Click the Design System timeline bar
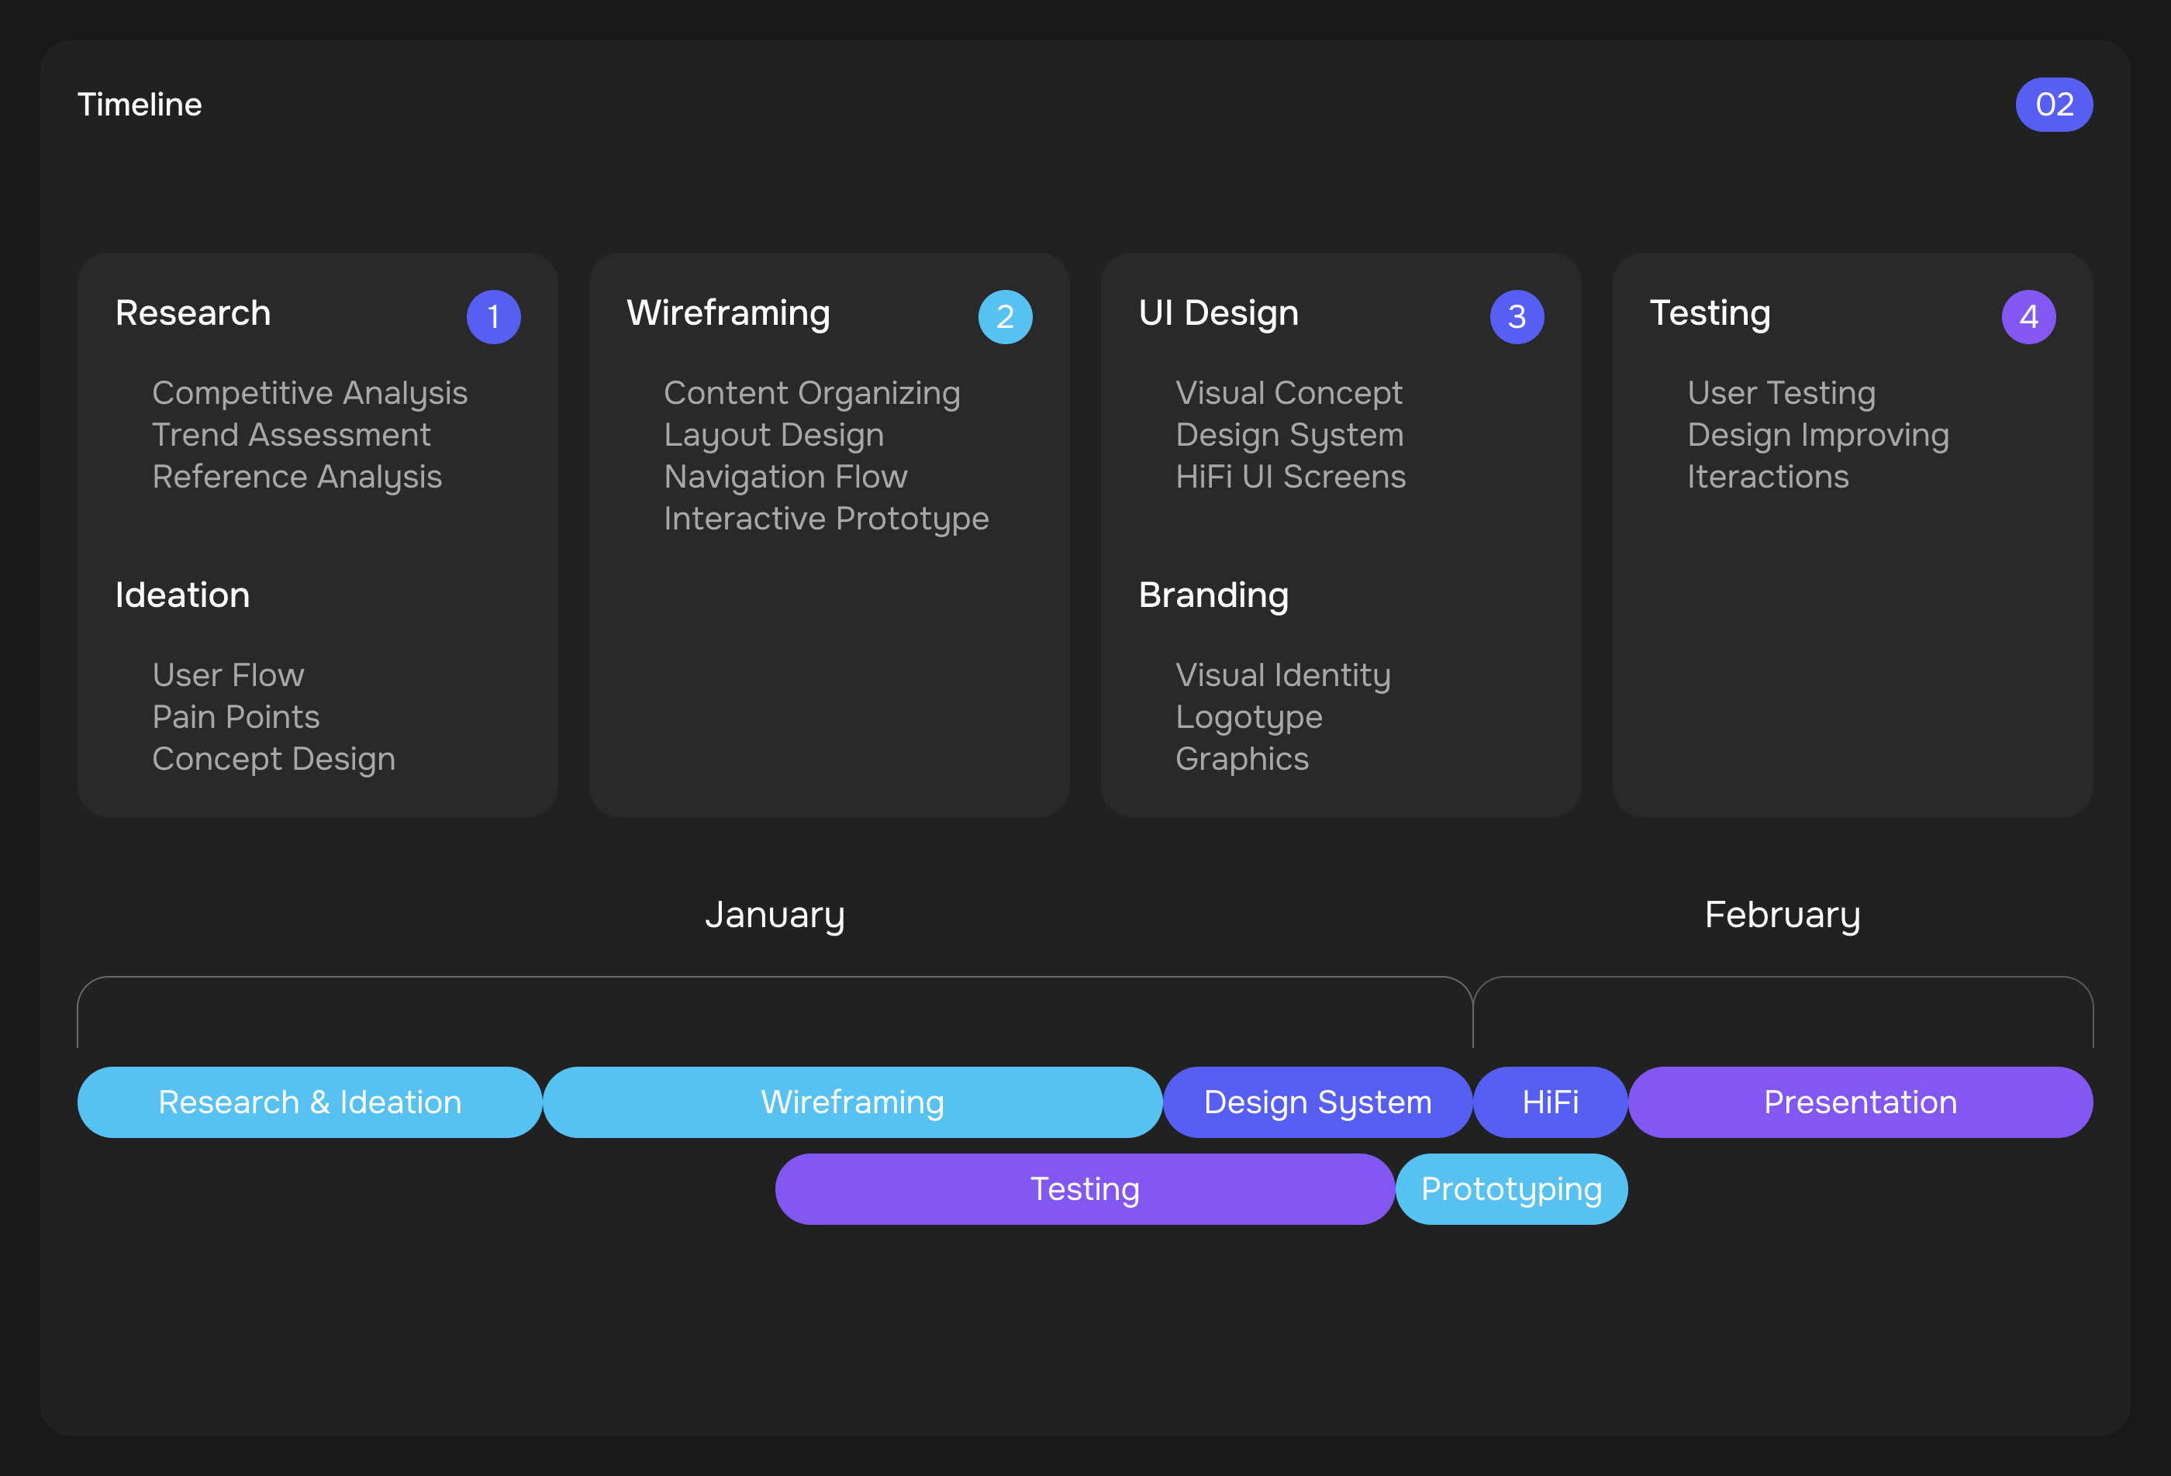Image resolution: width=2171 pixels, height=1476 pixels. (1317, 1102)
